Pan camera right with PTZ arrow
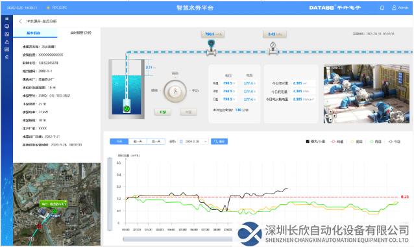 tap(334, 116)
